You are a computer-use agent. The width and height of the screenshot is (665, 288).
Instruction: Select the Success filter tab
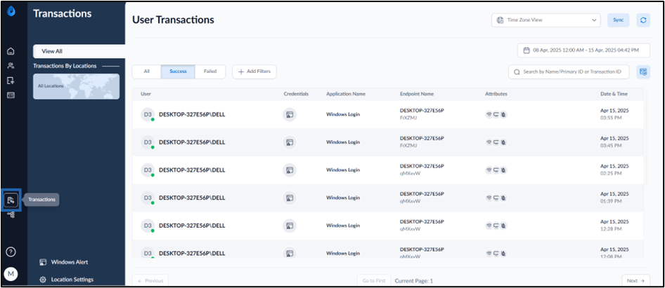tap(178, 72)
